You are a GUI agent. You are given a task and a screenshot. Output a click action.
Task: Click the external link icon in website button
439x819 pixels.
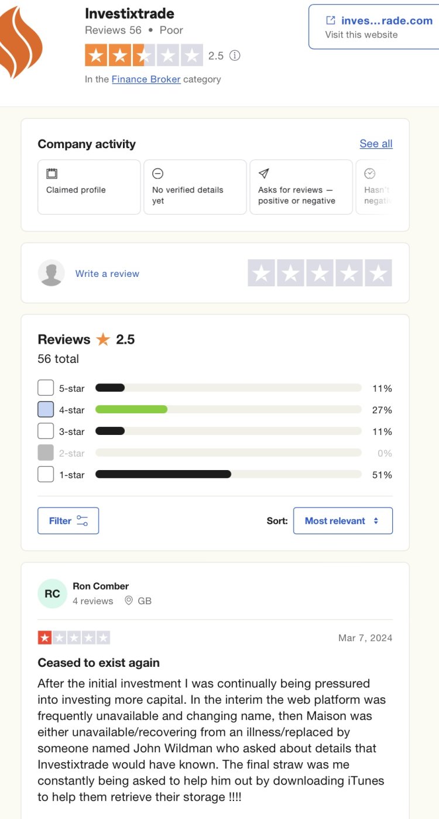pyautogui.click(x=331, y=20)
